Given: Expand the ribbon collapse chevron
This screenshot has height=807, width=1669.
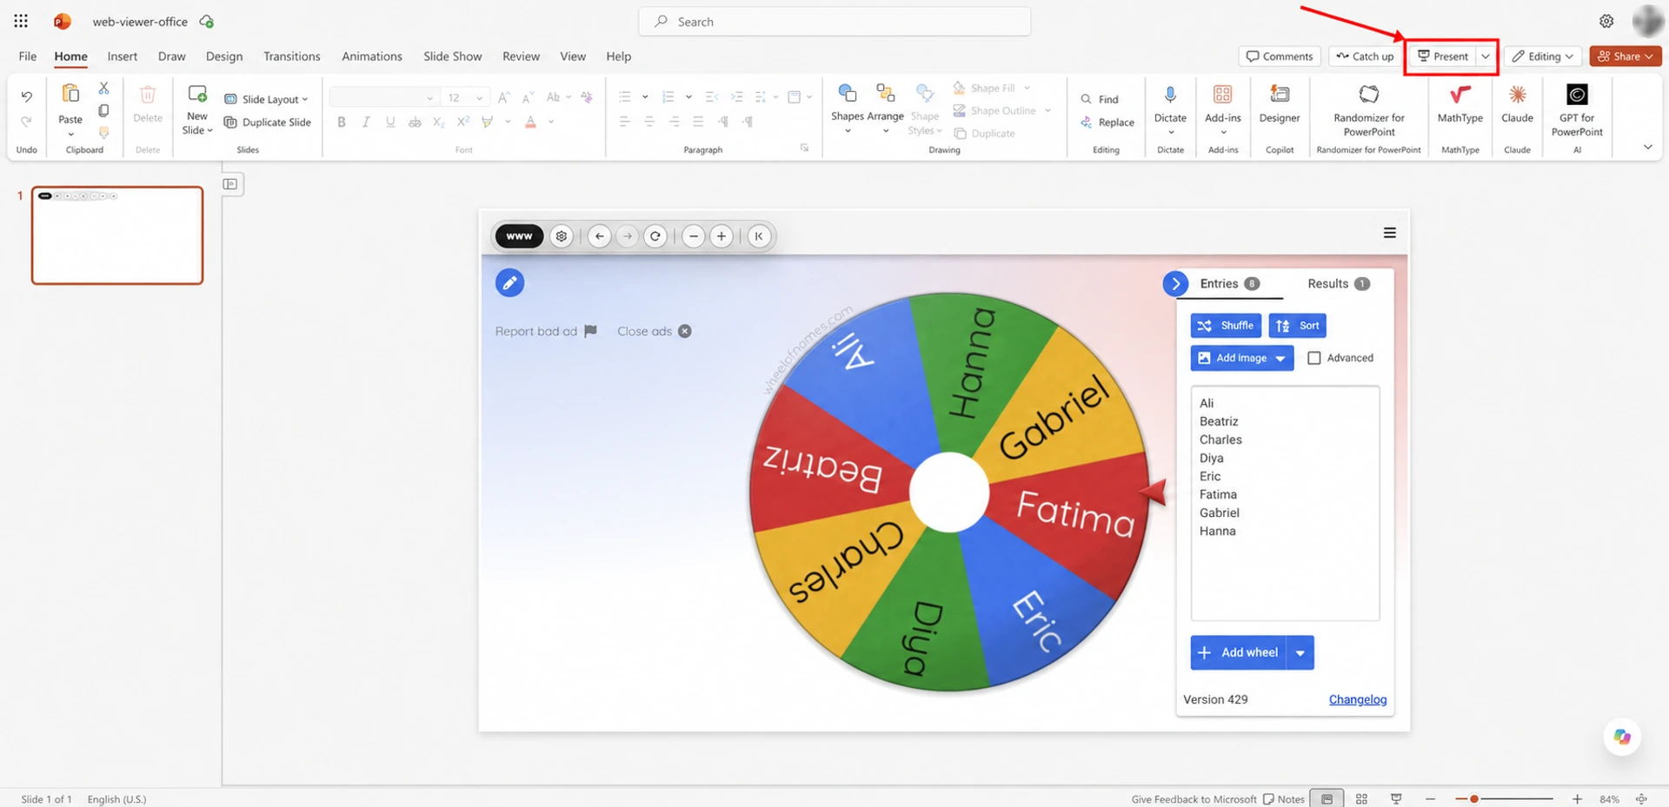Looking at the screenshot, I should (x=1647, y=147).
